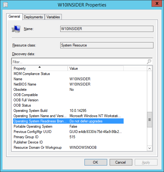Select the Portable Operating System row

(68, 126)
